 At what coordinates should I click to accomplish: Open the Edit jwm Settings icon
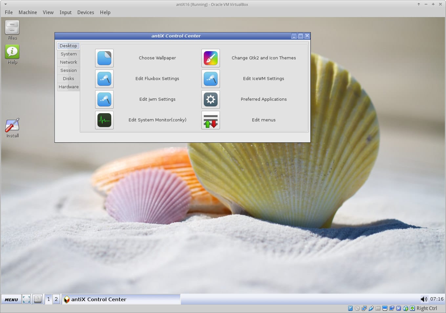104,99
